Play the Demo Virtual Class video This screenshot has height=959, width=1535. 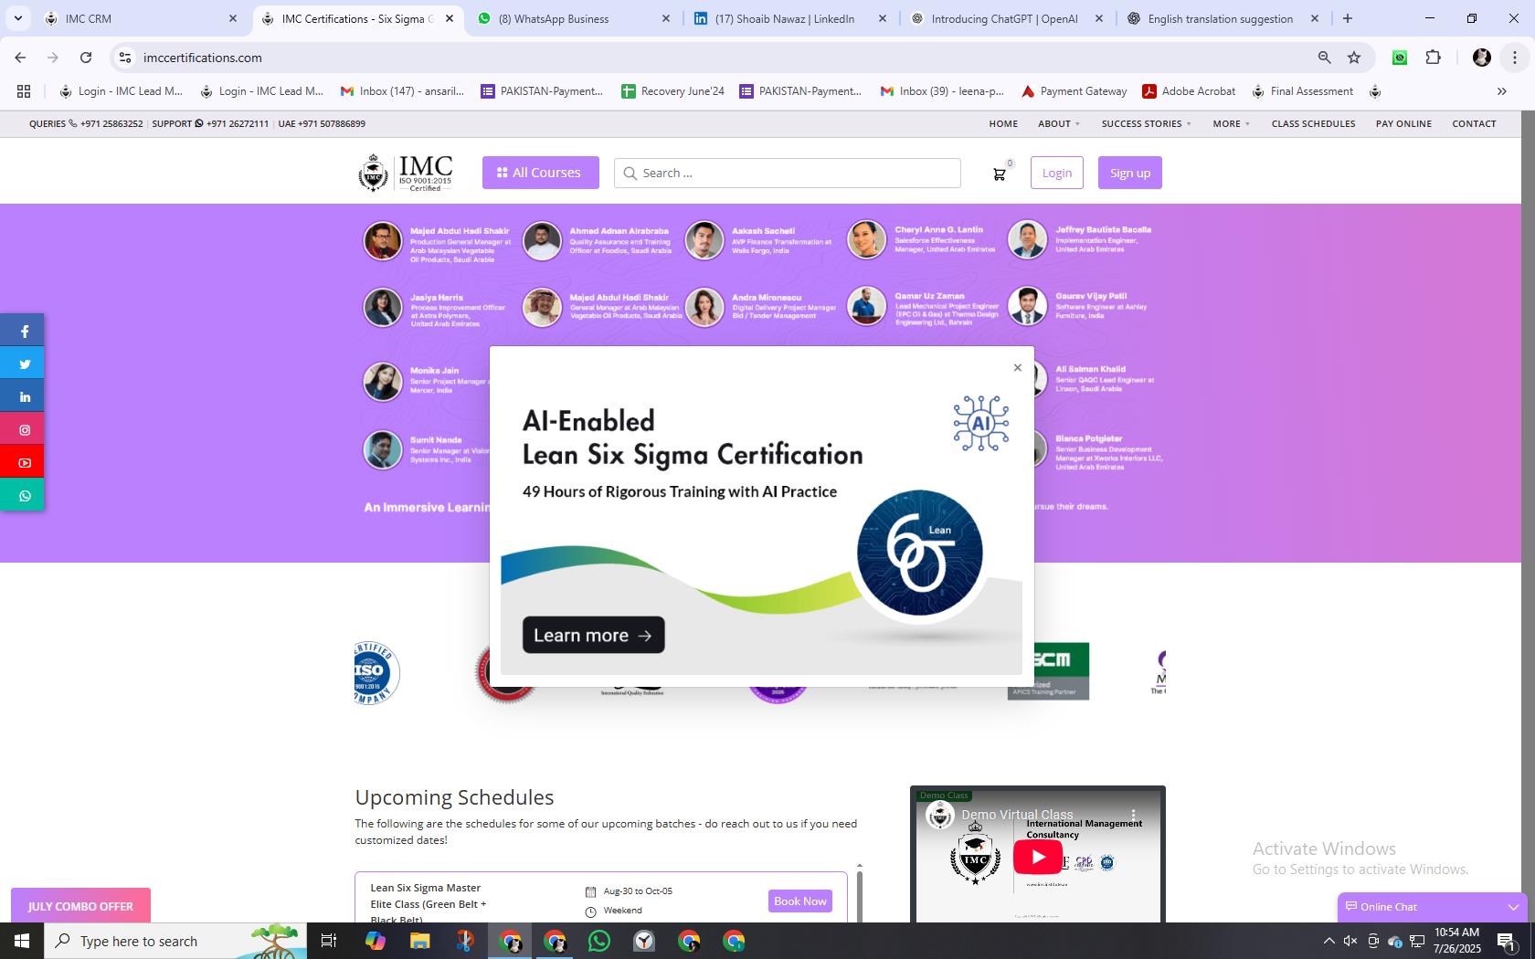coord(1037,858)
